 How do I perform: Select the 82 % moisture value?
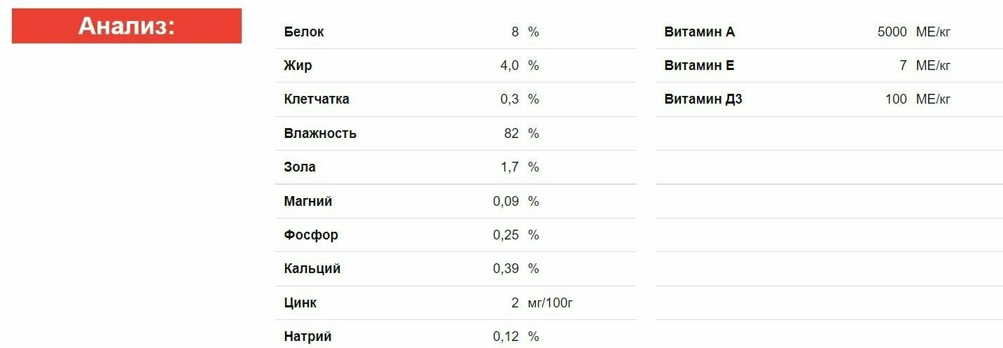(522, 134)
